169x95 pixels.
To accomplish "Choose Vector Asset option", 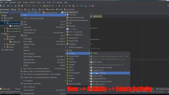I will tap(78, 41).
